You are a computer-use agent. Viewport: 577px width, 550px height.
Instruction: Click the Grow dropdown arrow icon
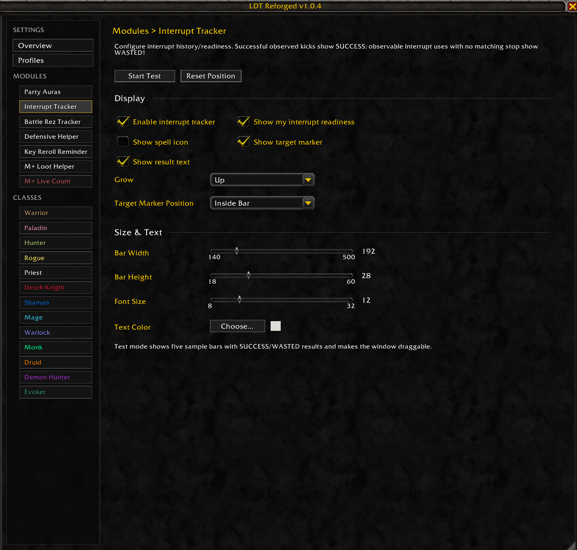(x=308, y=180)
